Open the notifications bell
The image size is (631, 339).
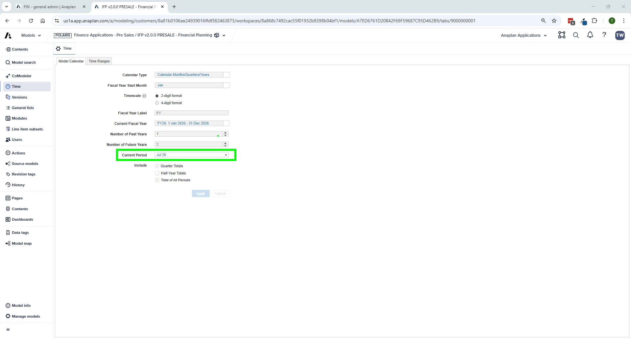[590, 35]
